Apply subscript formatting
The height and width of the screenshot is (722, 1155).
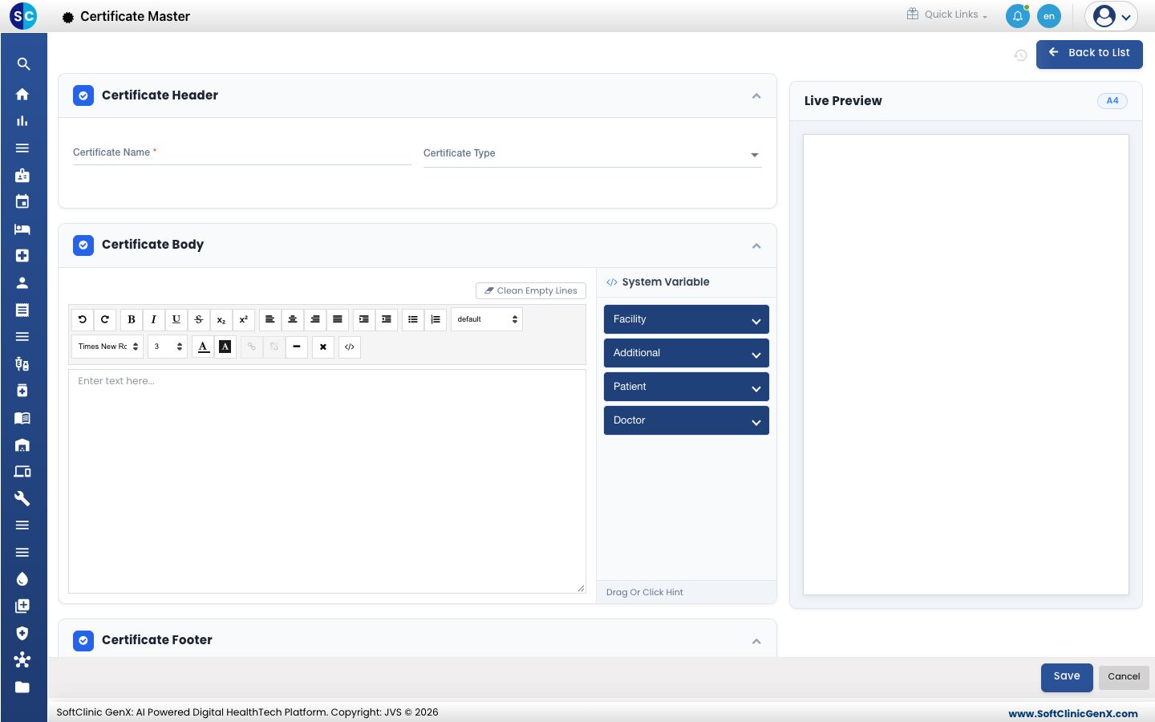[221, 319]
